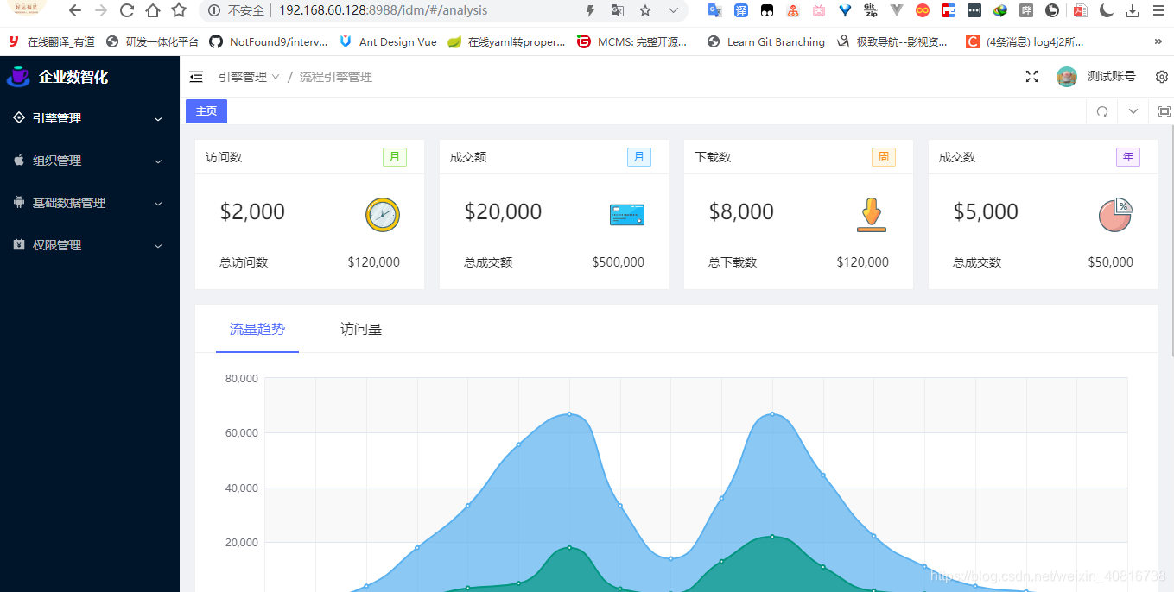Click the 周 tag on 下载数 card
Viewport: 1174px width, 592px height.
click(x=884, y=157)
